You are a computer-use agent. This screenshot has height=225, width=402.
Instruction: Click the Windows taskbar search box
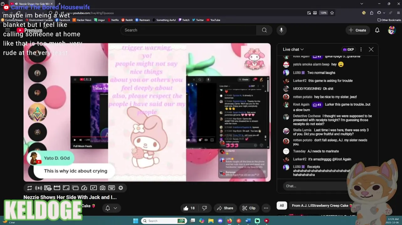[x=164, y=221]
